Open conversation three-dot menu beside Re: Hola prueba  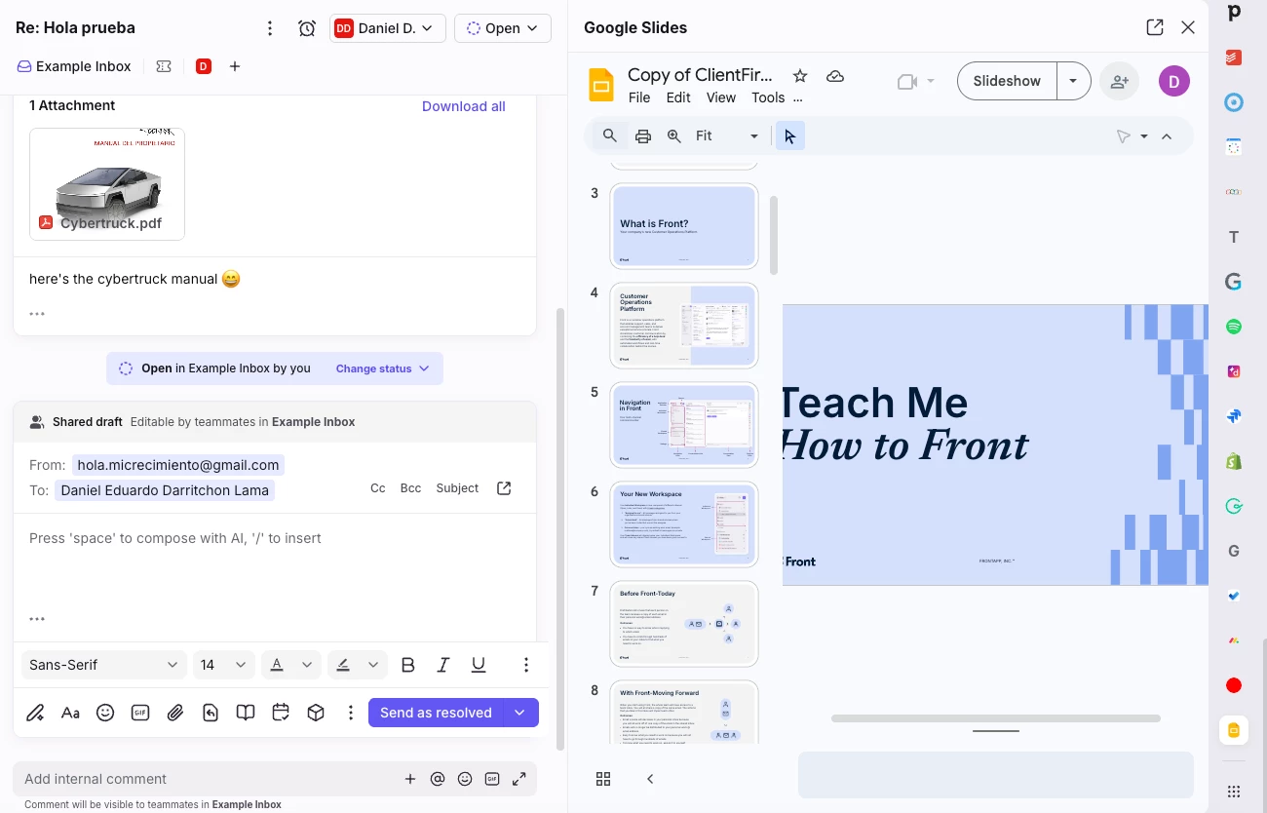pyautogui.click(x=270, y=28)
